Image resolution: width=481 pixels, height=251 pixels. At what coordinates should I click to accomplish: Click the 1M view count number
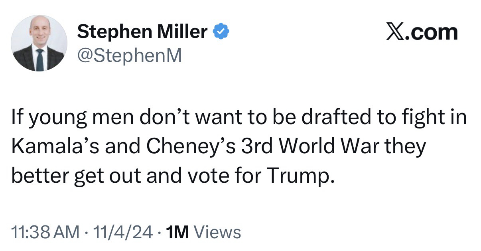point(178,231)
